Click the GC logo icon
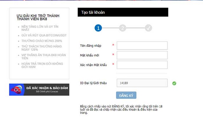The image size is (203, 133). click(x=17, y=90)
